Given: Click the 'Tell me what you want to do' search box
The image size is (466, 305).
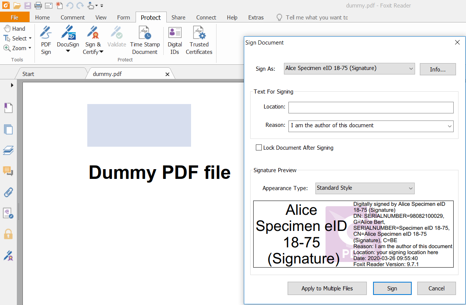Looking at the screenshot, I should 312,17.
